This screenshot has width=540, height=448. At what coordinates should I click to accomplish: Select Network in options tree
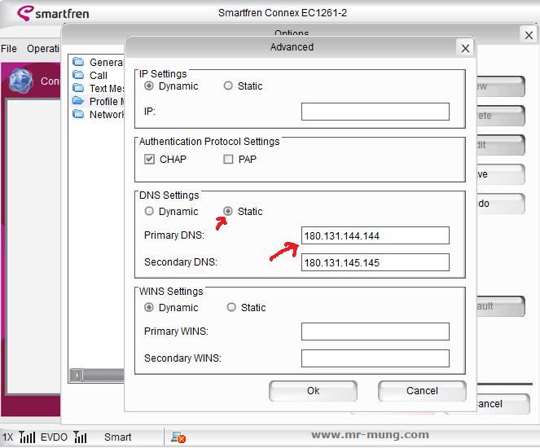(x=107, y=115)
